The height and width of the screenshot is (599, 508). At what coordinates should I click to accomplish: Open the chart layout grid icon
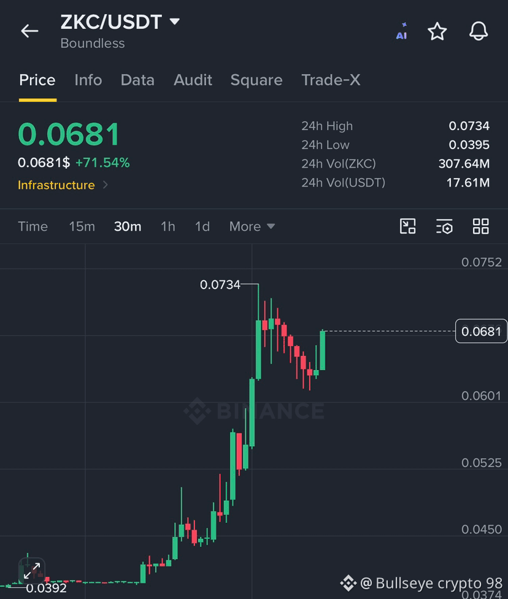click(x=481, y=226)
